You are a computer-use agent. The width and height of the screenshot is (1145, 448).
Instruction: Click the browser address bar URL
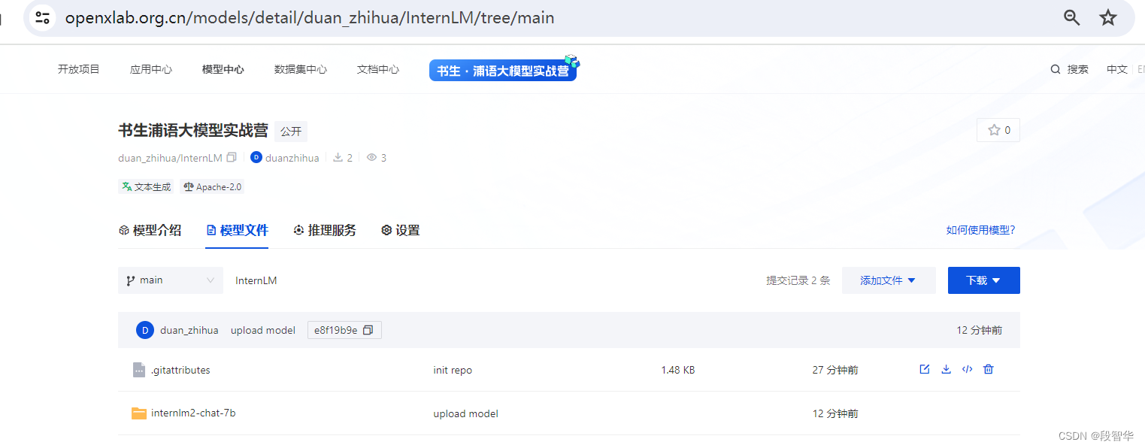pos(310,17)
